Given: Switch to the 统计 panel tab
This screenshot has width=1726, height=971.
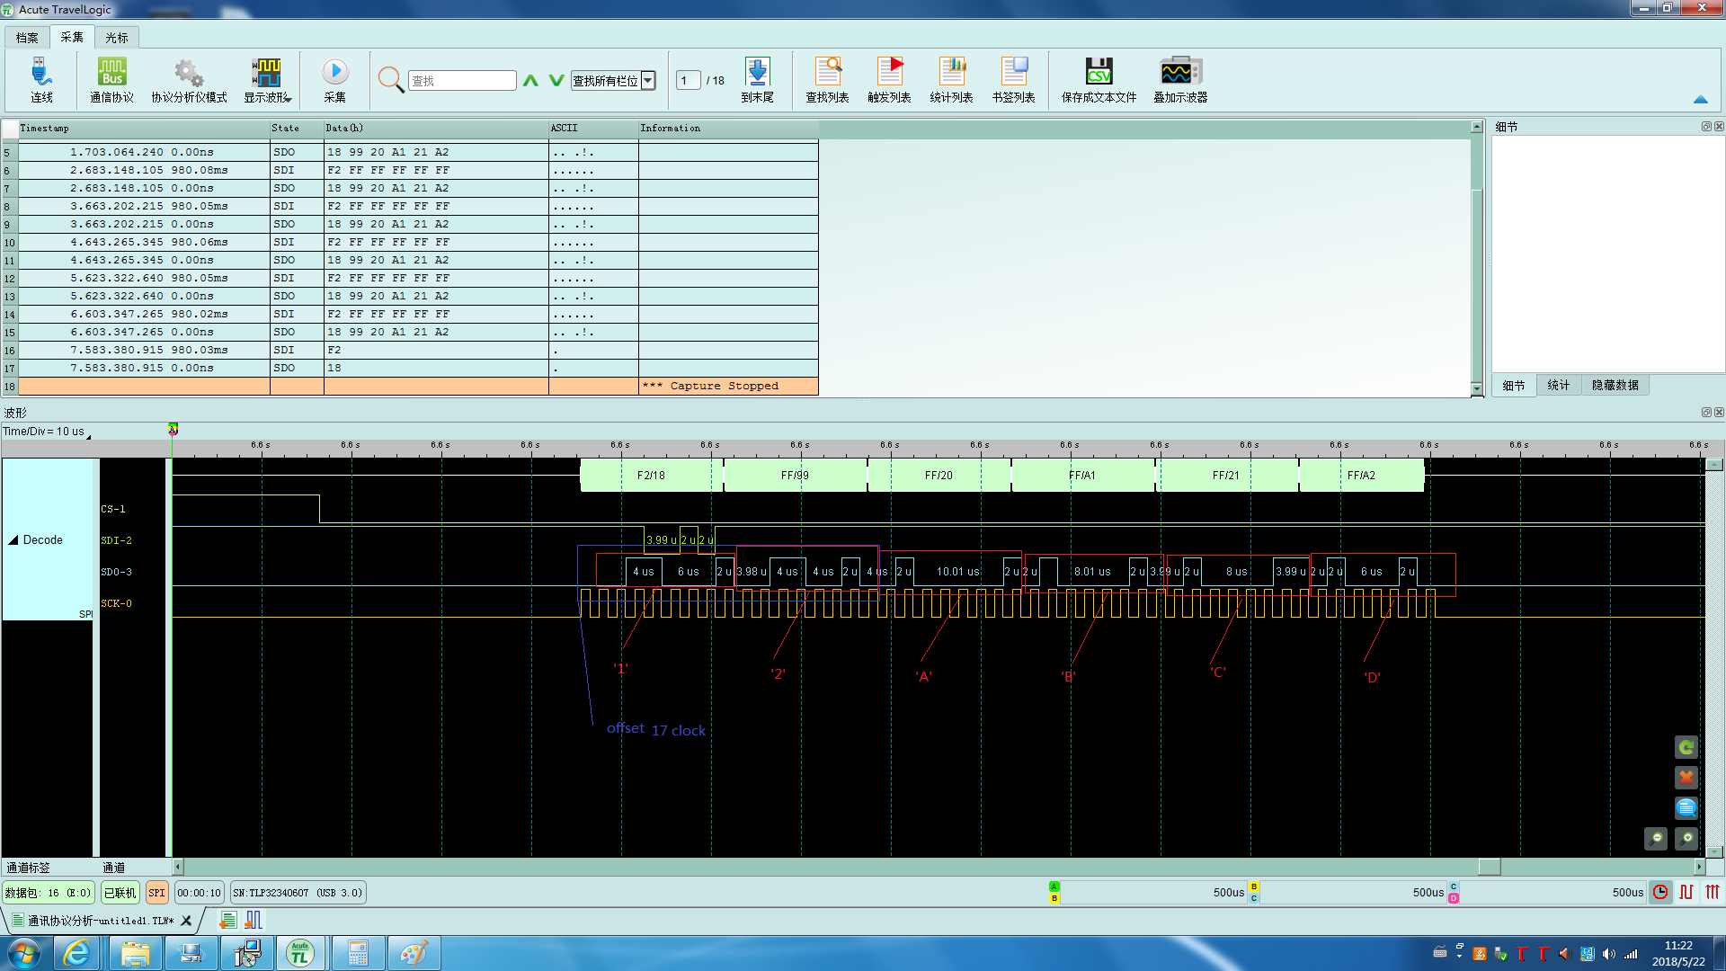Looking at the screenshot, I should tap(1558, 386).
